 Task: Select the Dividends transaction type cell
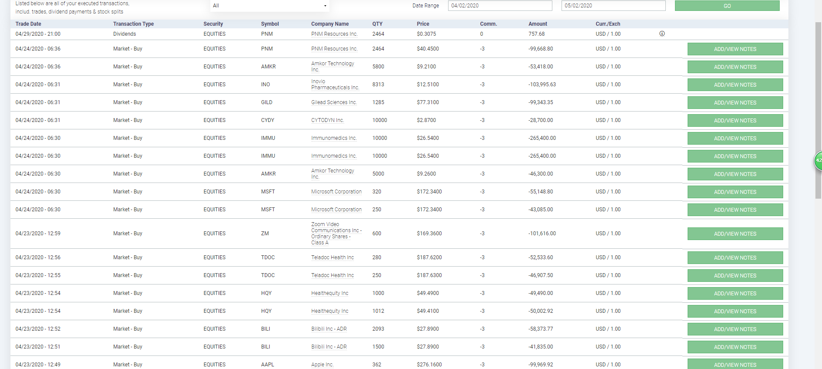pos(124,34)
